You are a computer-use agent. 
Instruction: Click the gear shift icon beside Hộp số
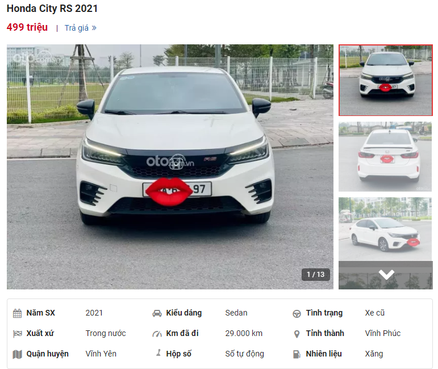pos(158,353)
